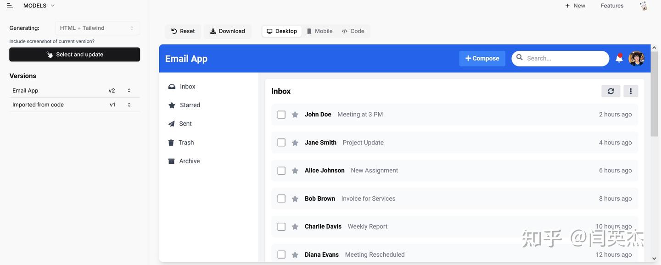This screenshot has height=265, width=661.
Task: Expand the MODELS dropdown
Action: (39, 6)
